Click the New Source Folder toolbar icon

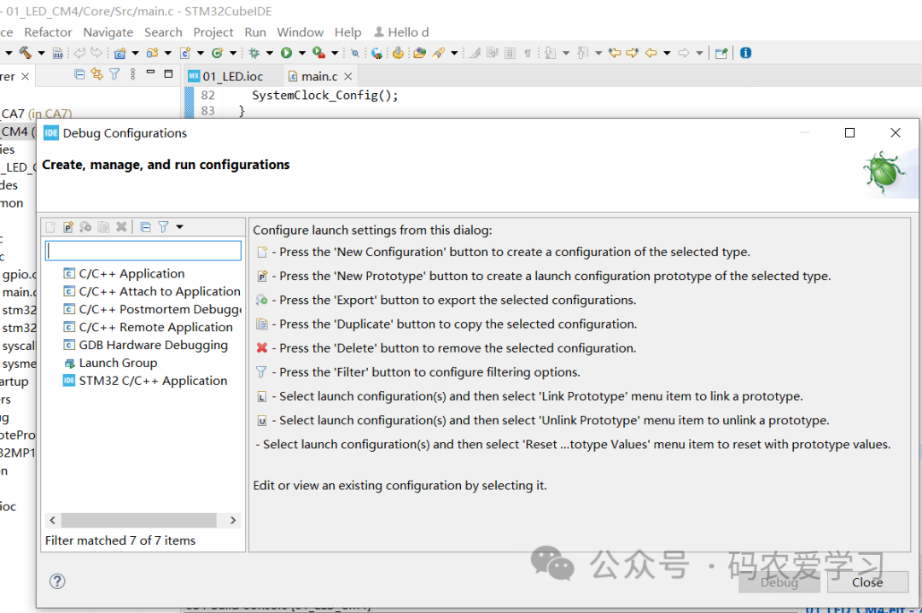(152, 53)
